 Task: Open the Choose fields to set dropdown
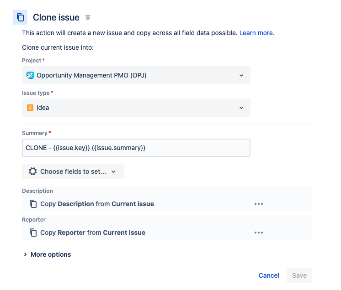(73, 171)
